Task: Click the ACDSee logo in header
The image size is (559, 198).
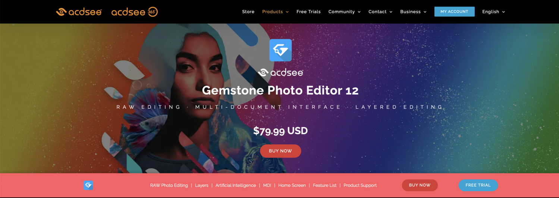Action: click(x=79, y=12)
